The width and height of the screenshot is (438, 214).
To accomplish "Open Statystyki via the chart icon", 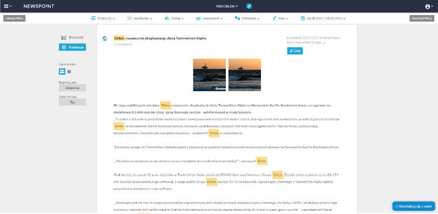I will click(x=64, y=37).
